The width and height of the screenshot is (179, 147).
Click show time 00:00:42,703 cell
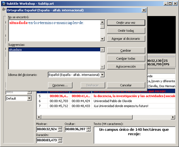[59, 101]
